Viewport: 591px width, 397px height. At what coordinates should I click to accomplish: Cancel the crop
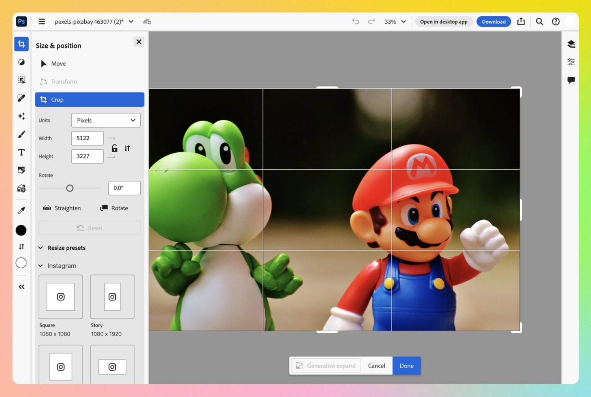click(377, 366)
